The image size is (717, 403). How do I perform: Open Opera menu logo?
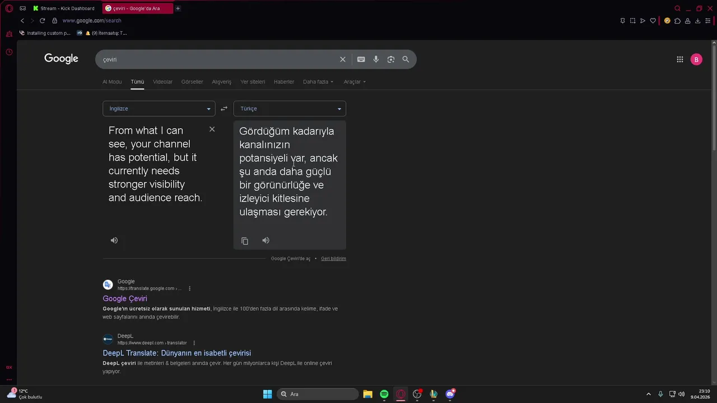coord(9,8)
